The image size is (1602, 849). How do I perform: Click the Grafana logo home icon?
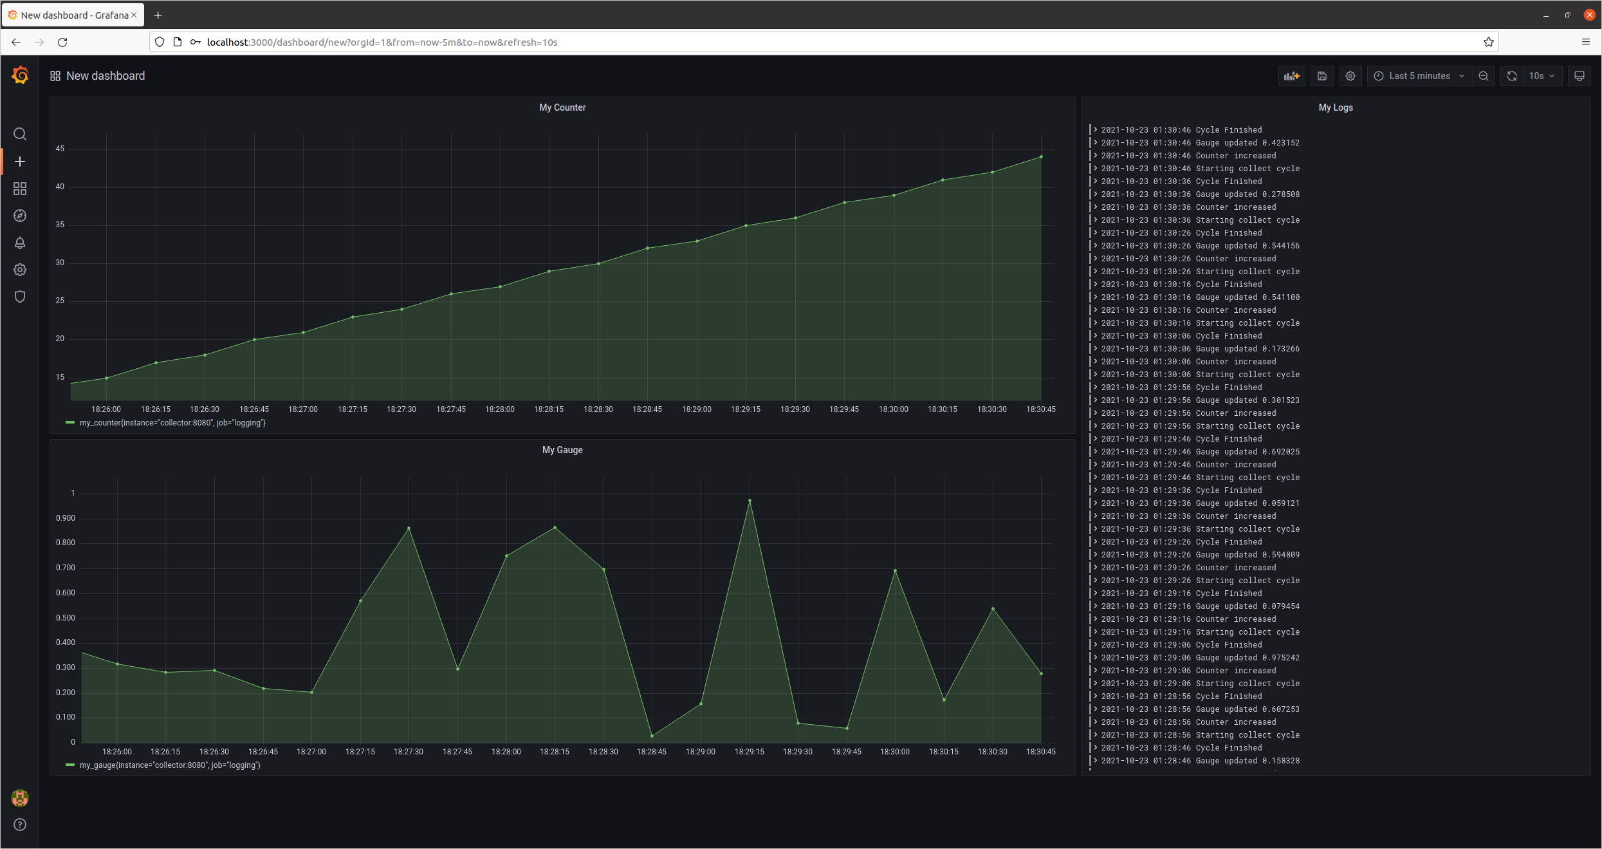(x=20, y=75)
